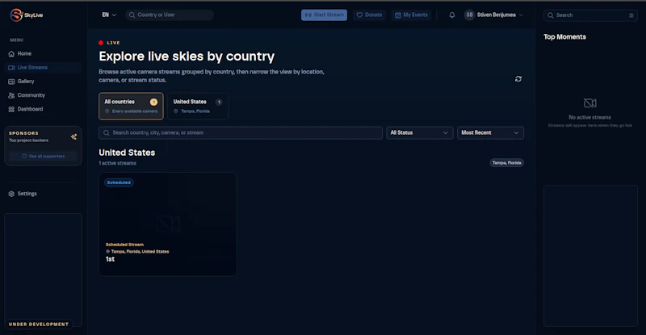Focus the Search country, city, camera field
This screenshot has width=646, height=335.
(241, 132)
